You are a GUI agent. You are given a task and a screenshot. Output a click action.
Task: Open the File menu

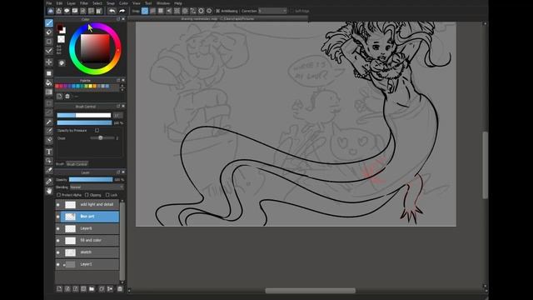pos(49,3)
